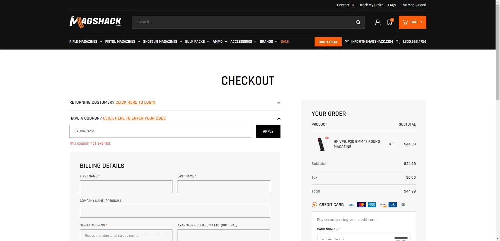500x241 pixels.
Task: Click the HK VP9, P30 9MM product name
Action: click(357, 144)
